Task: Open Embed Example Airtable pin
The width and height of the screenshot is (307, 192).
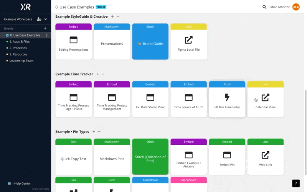Action: (x=188, y=157)
